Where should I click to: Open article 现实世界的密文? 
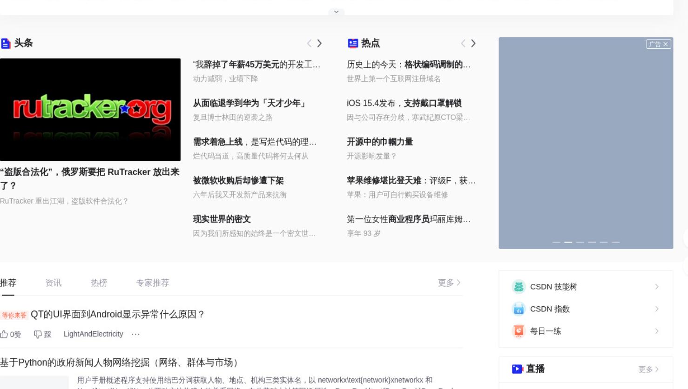[222, 219]
